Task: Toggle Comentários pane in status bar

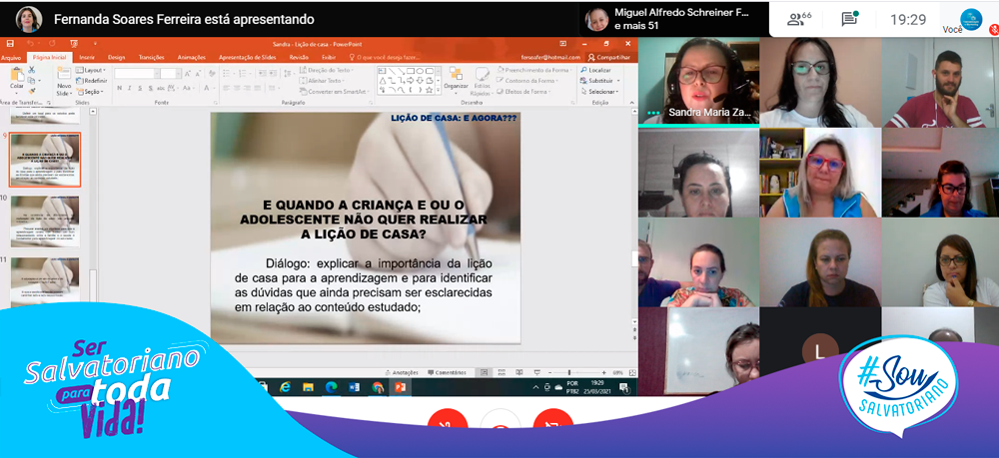Action: tap(447, 372)
